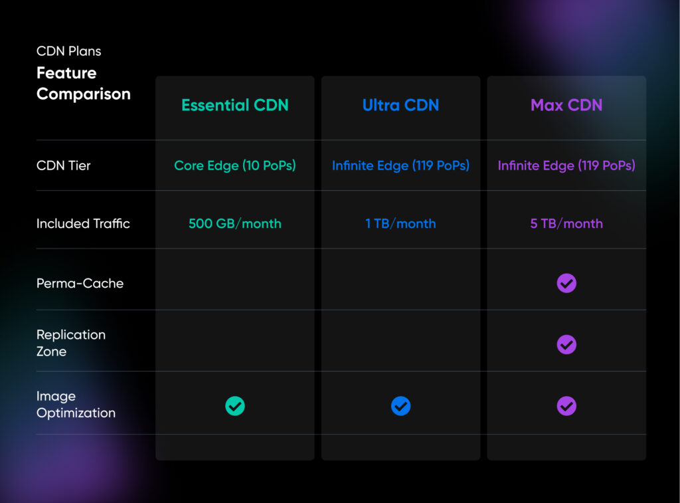This screenshot has width=680, height=503.
Task: Click the Replication Zone row label
Action: (x=70, y=343)
